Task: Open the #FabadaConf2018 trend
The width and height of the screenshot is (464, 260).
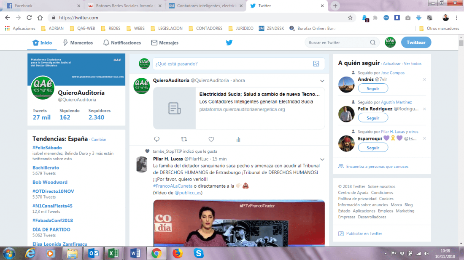Action: point(52,220)
